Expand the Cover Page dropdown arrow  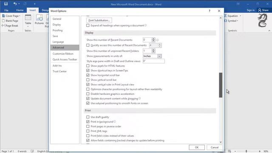pos(20,16)
